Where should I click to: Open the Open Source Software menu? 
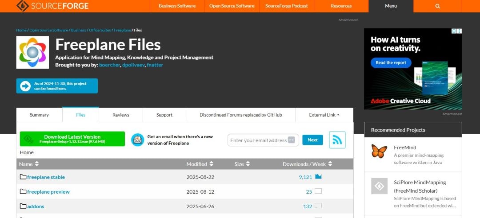pos(232,6)
